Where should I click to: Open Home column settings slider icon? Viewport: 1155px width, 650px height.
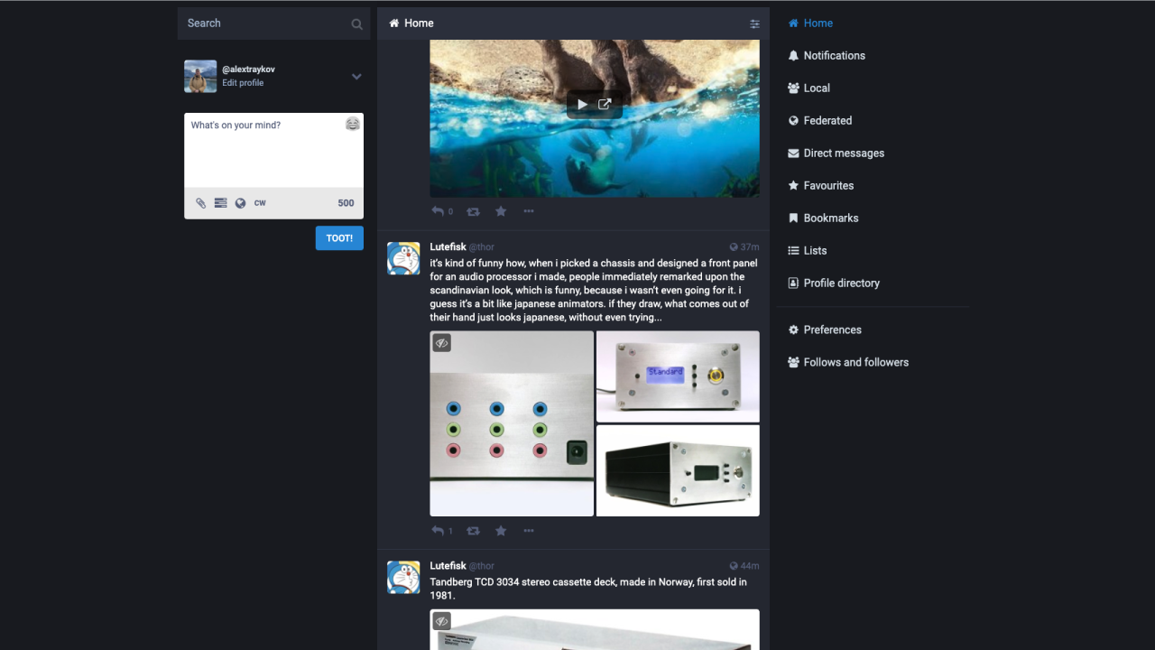tap(754, 24)
